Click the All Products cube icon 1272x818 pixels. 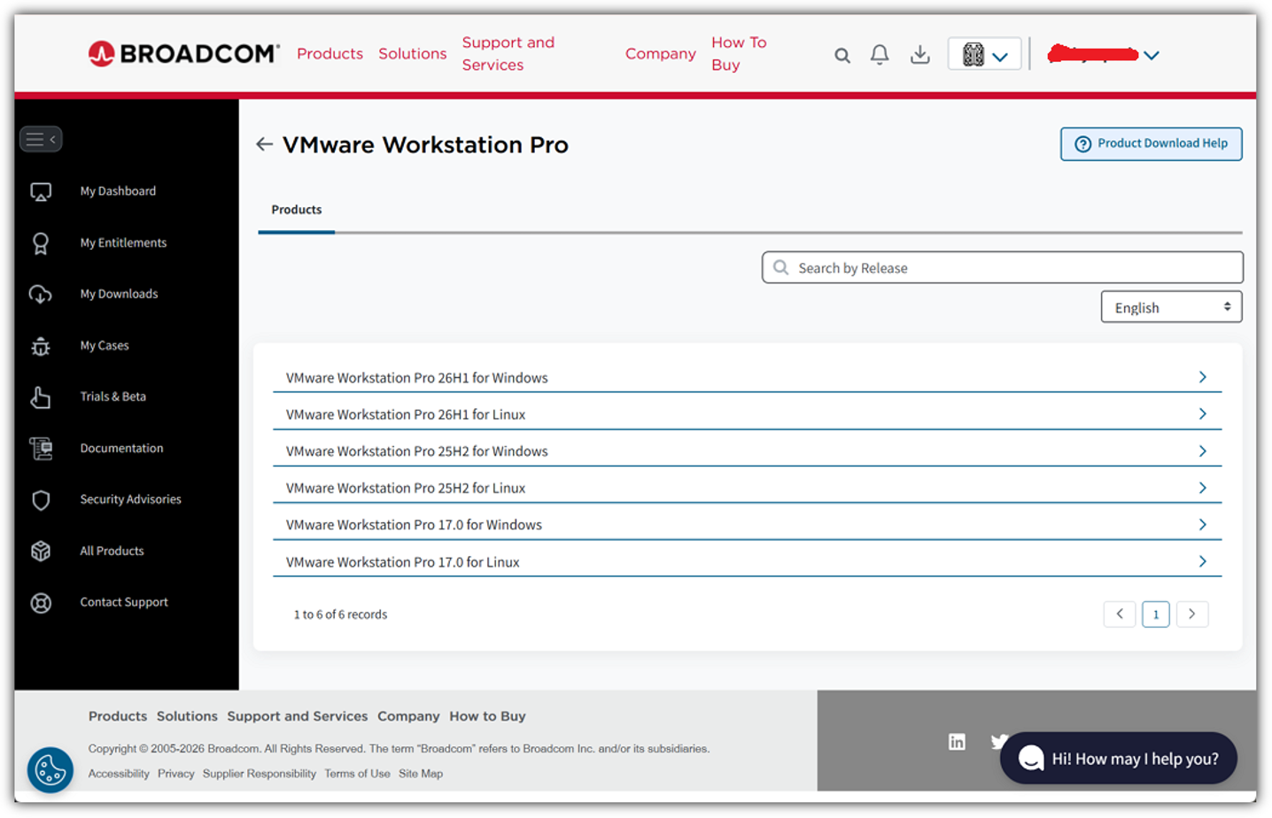click(41, 552)
